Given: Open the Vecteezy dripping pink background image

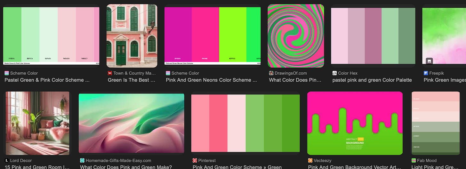Looking at the screenshot, I should point(355,123).
